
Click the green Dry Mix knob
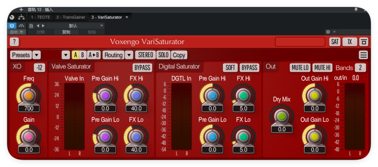coord(282,117)
